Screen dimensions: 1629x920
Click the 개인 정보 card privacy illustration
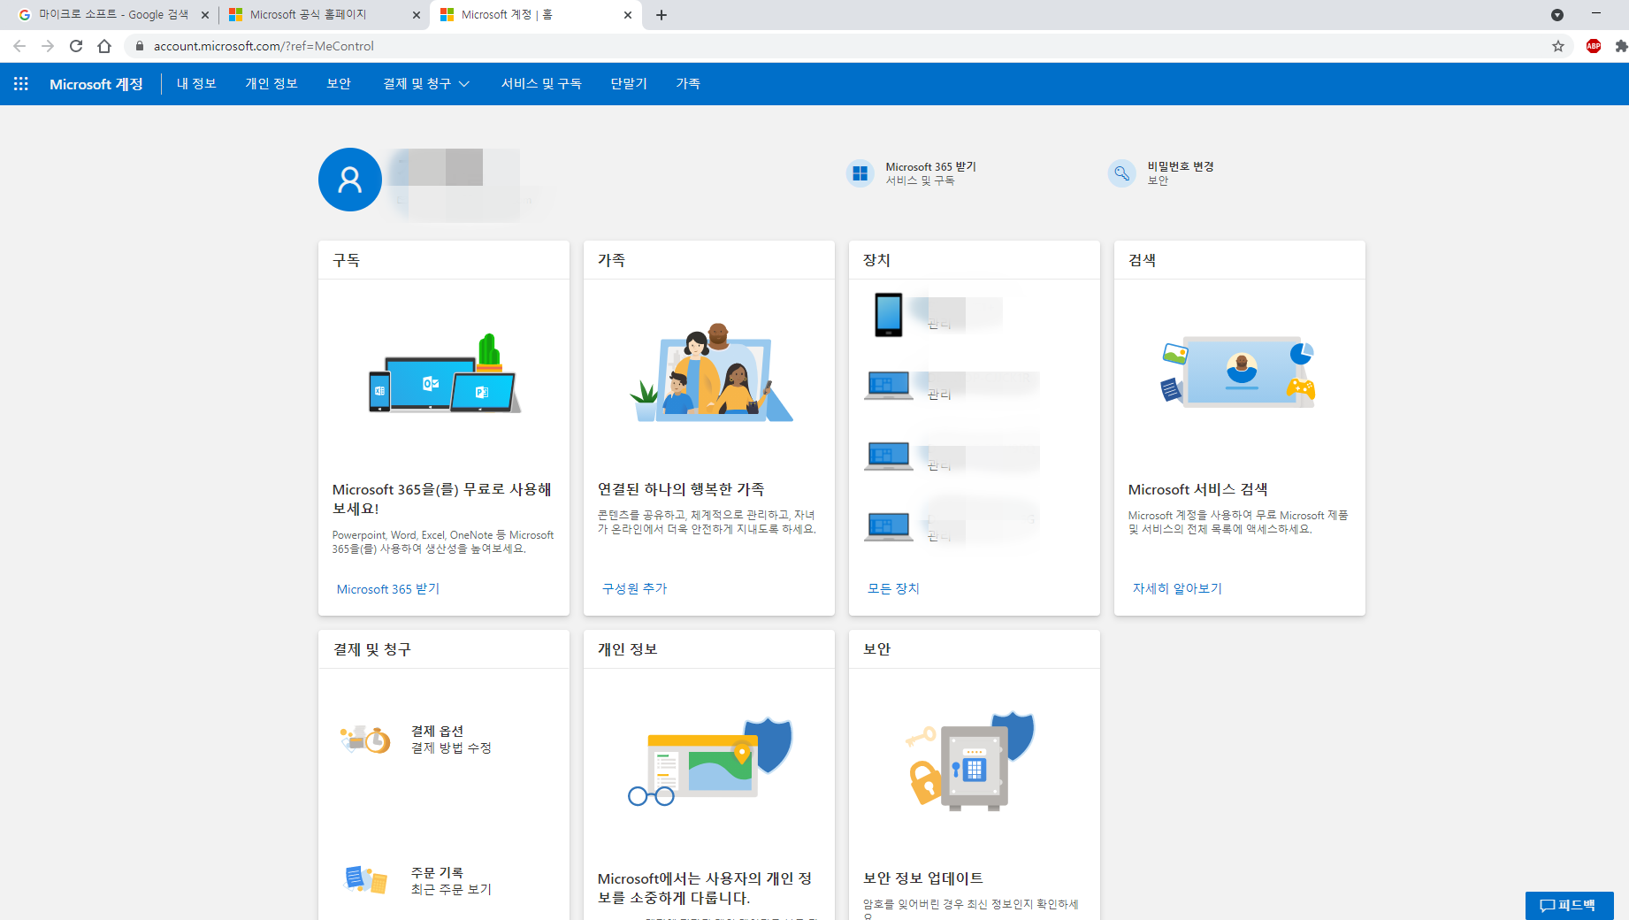[x=710, y=761]
